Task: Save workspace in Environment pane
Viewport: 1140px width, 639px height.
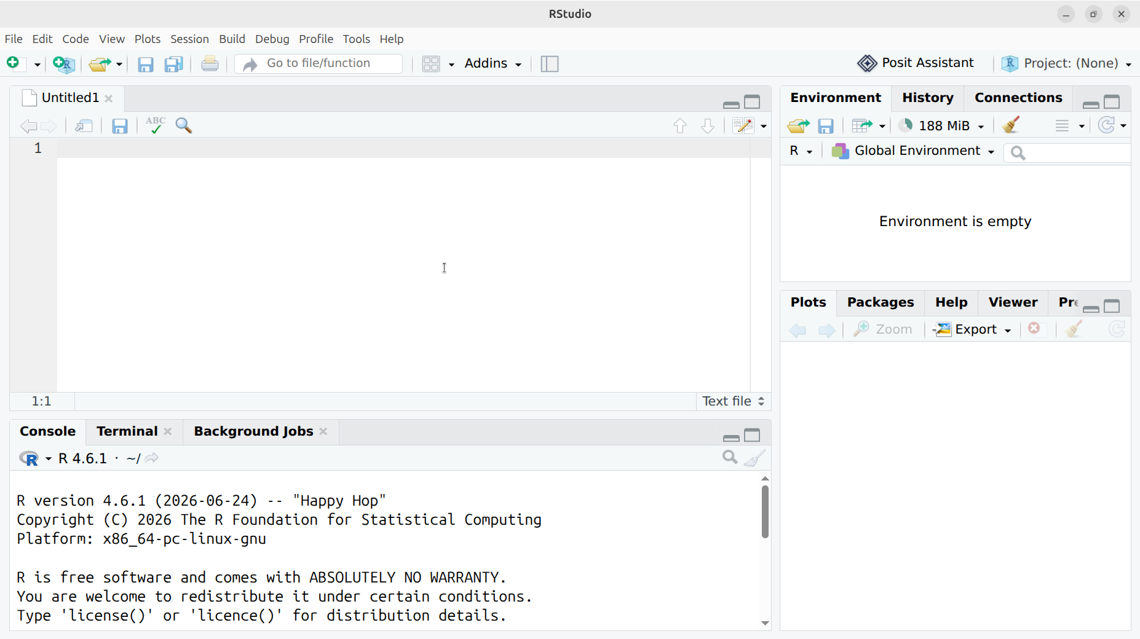Action: [x=826, y=126]
